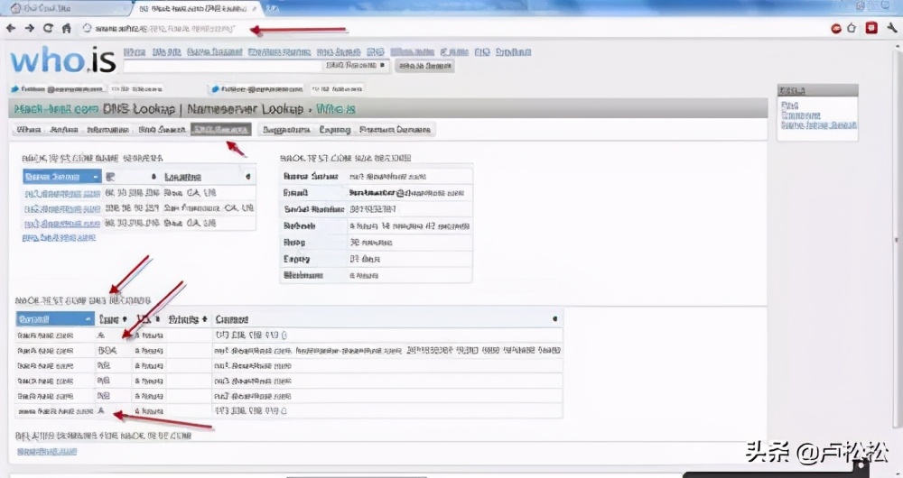Screen dimensions: 903x478
Task: Click the Serial Number row label in SOA table
Action: coord(314,209)
